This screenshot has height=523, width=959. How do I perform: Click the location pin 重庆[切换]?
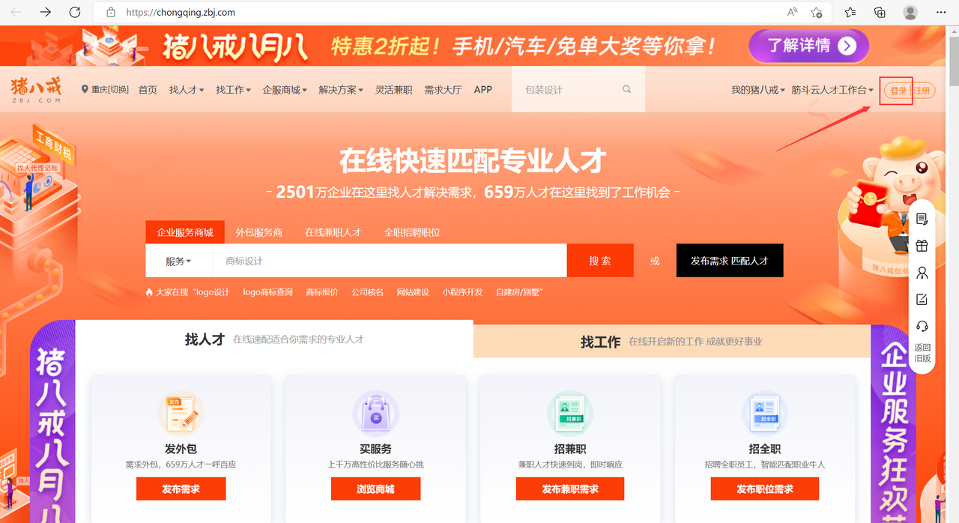click(105, 89)
